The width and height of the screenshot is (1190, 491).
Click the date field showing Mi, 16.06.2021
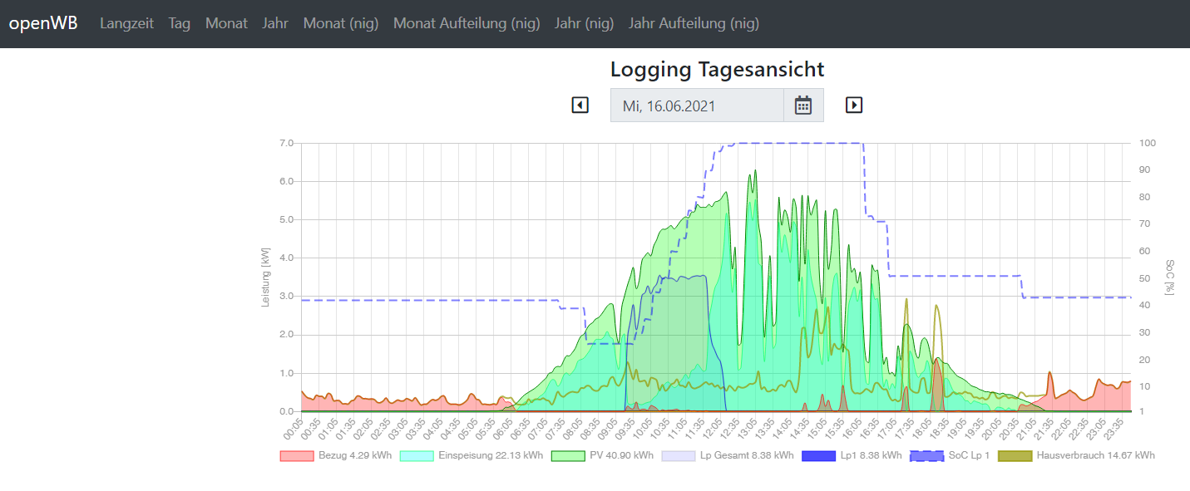click(697, 106)
